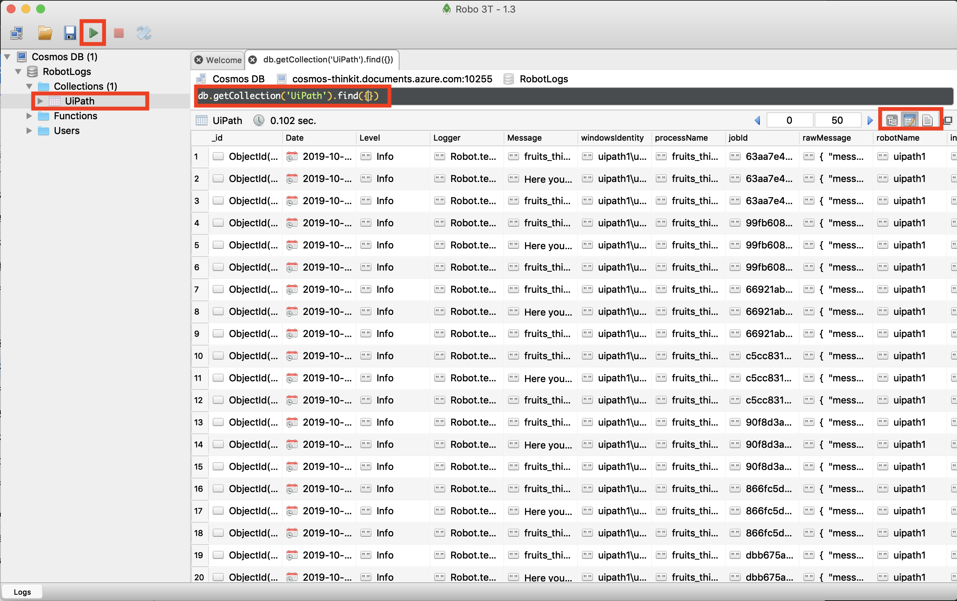Click the RobotLogs database icon in tree
The width and height of the screenshot is (957, 601).
click(32, 72)
